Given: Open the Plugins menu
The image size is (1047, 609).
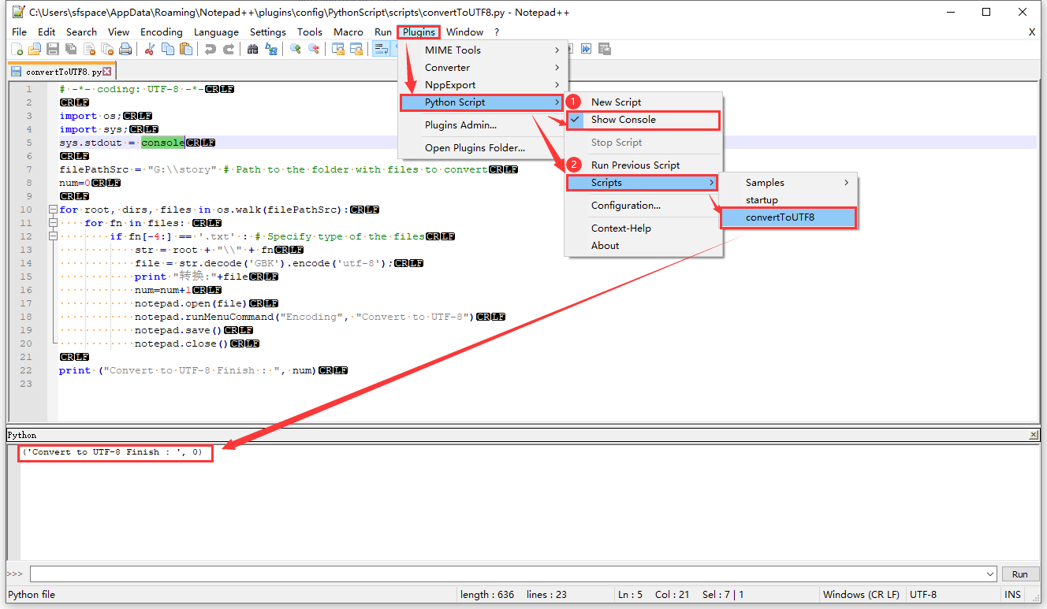Looking at the screenshot, I should click(x=419, y=32).
